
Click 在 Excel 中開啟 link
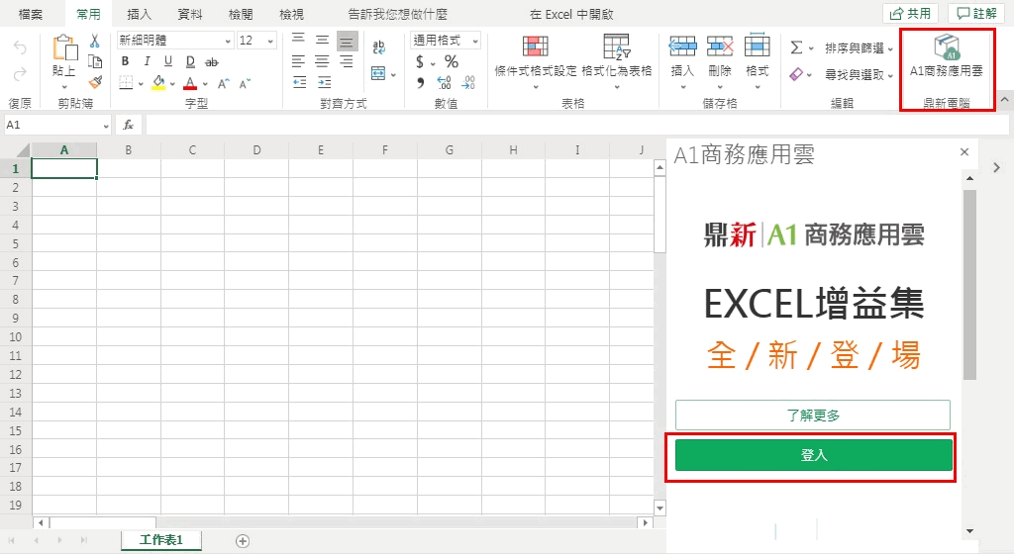[571, 14]
